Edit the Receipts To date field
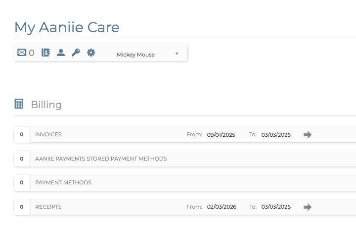Screen dimensions: 356x226 276,207
